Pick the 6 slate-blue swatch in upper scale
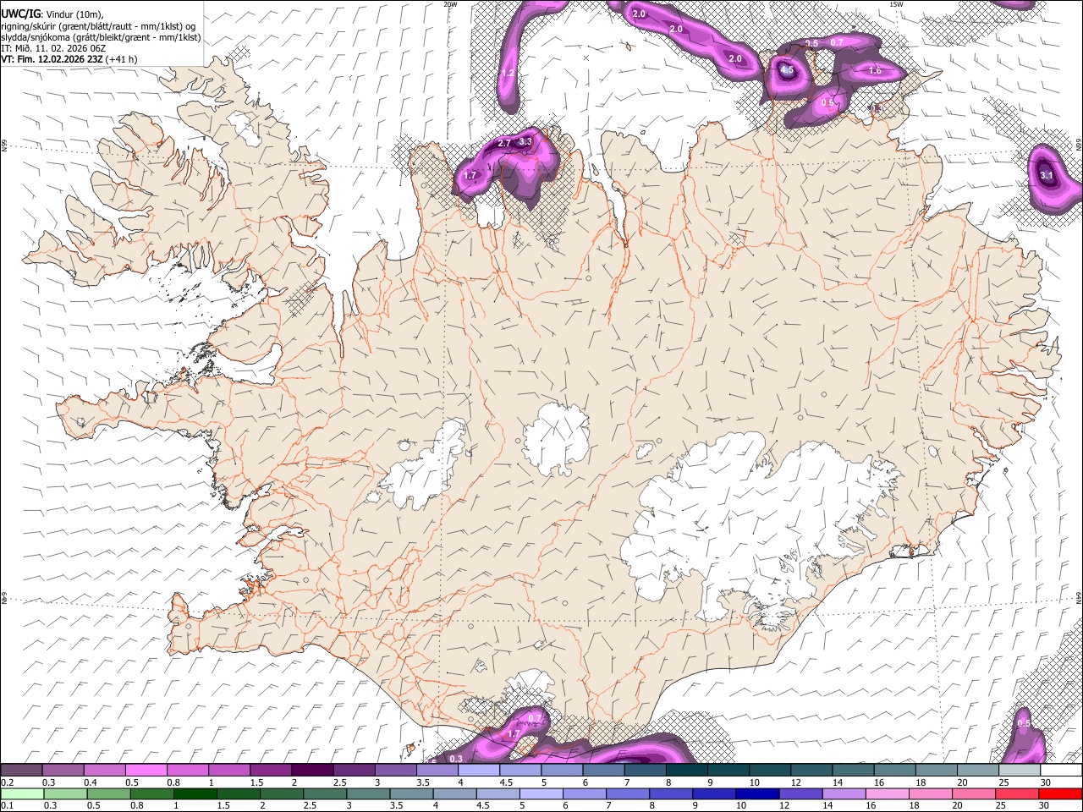Viewport: 1083px width, 812px height. point(603,770)
